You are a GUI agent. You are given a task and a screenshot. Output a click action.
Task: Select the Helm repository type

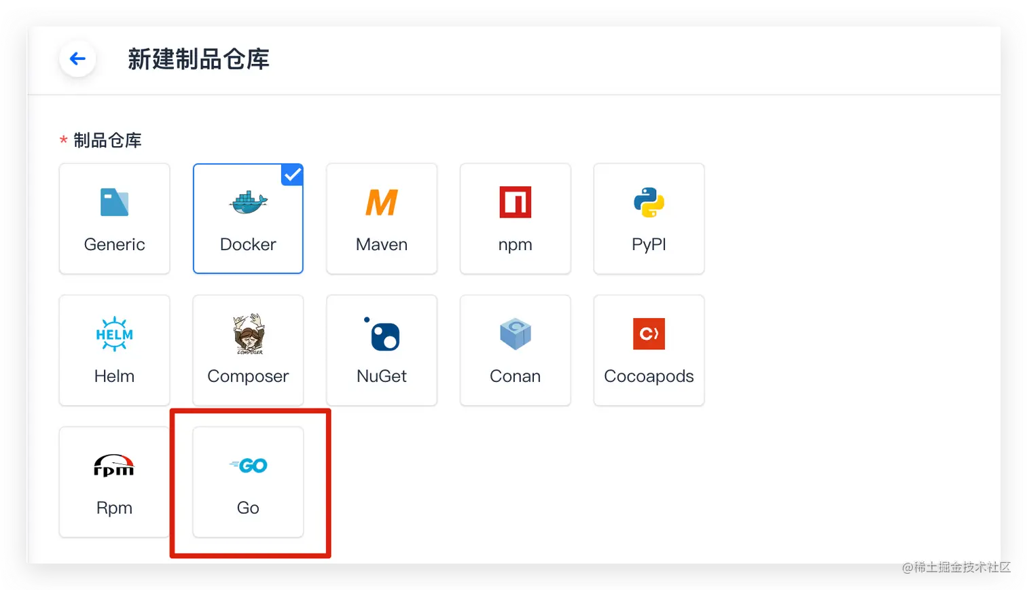tap(114, 350)
